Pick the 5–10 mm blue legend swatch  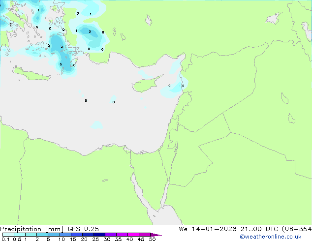click(x=54, y=235)
